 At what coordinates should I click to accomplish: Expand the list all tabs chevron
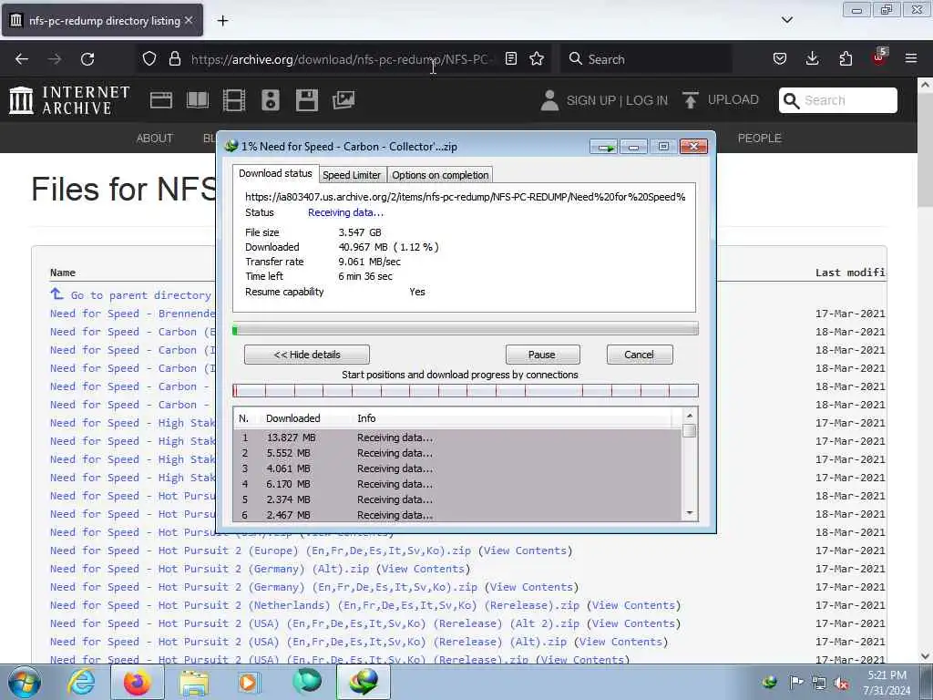click(x=786, y=20)
